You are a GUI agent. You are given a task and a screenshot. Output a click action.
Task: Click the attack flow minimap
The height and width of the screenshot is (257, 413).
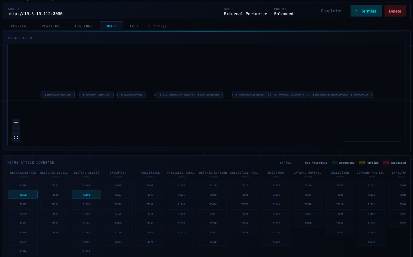click(372, 120)
